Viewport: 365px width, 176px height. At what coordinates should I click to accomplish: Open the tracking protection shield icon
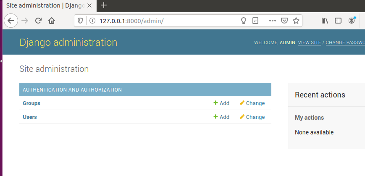click(x=80, y=21)
